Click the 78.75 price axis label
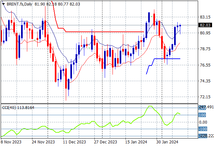Screen dimensions: 214x146 tap(205, 49)
